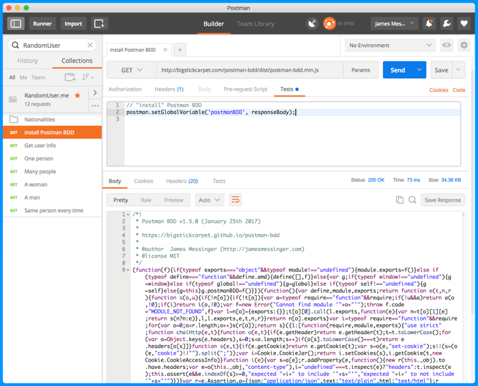Open the Send button dropdown arrow
478x386 pixels.
(x=419, y=70)
